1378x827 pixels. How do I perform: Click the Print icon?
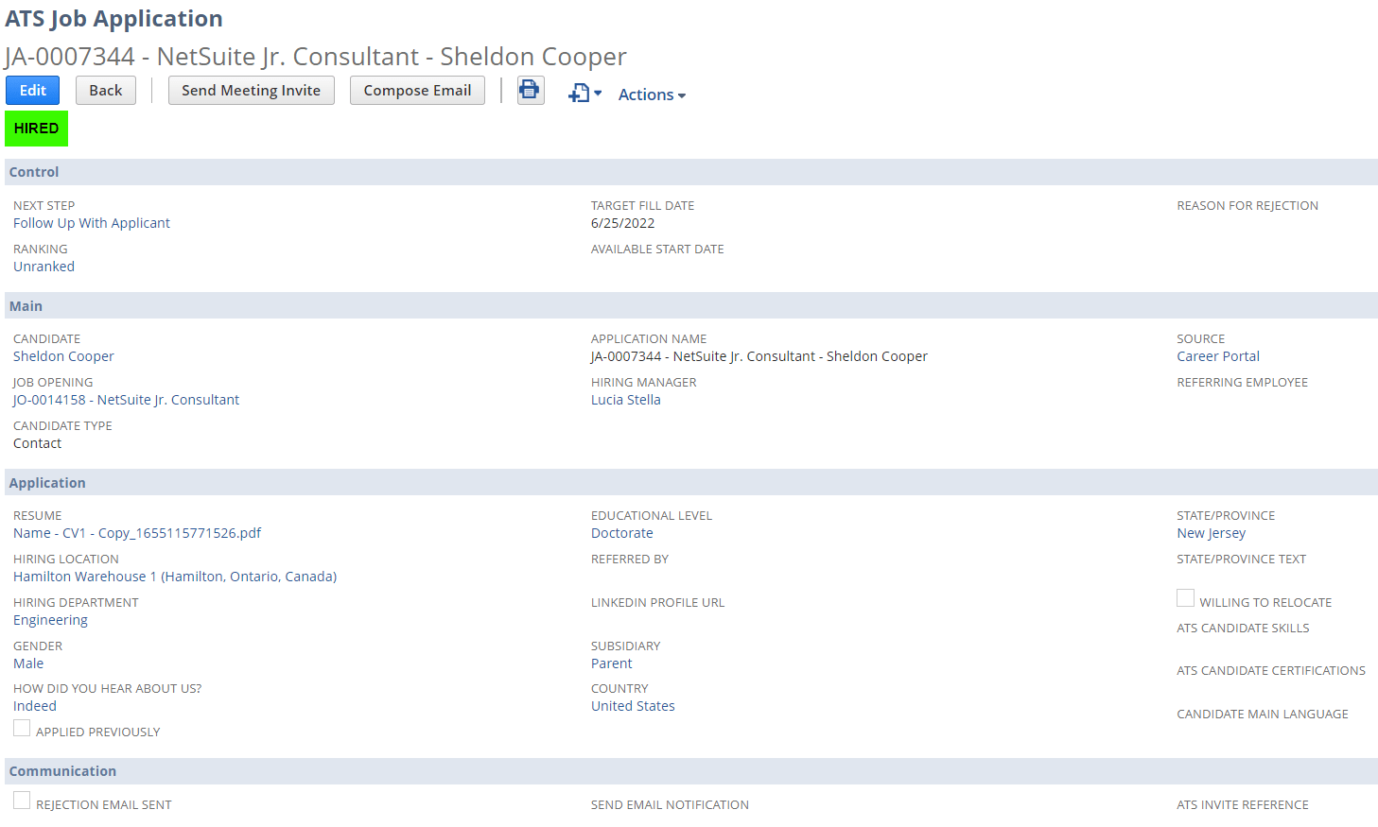531,90
